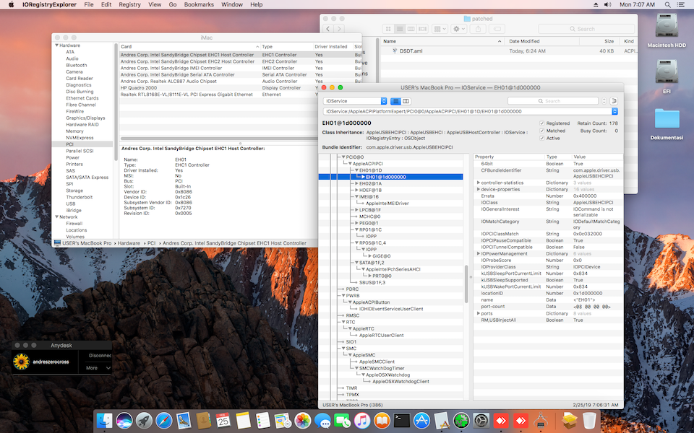694x433 pixels.
Task: Select cover flow view in Finder window
Action: click(423, 29)
